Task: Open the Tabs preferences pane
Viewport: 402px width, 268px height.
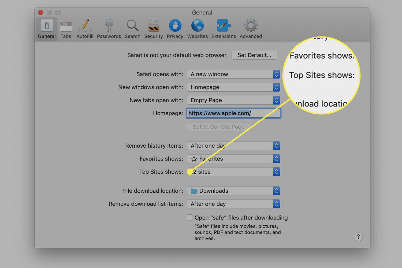Action: click(66, 29)
